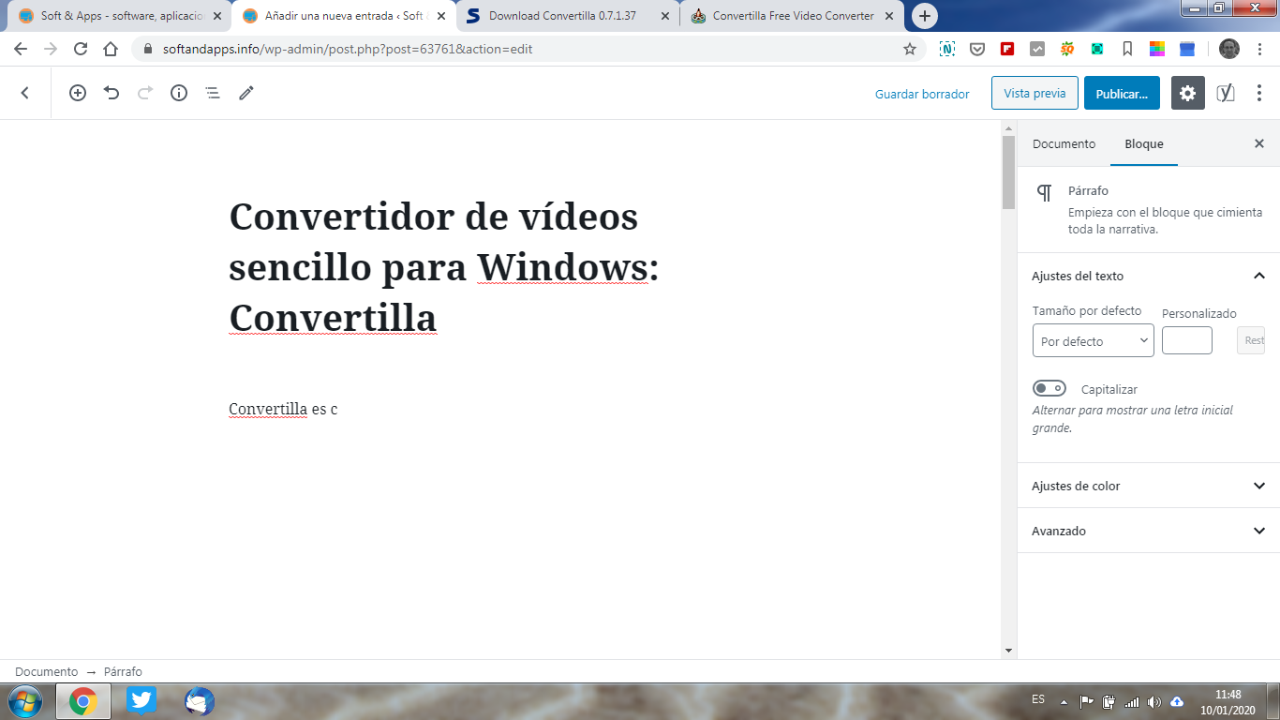This screenshot has height=720, width=1280.
Task: Open the block navigation list icon
Action: [x=213, y=93]
